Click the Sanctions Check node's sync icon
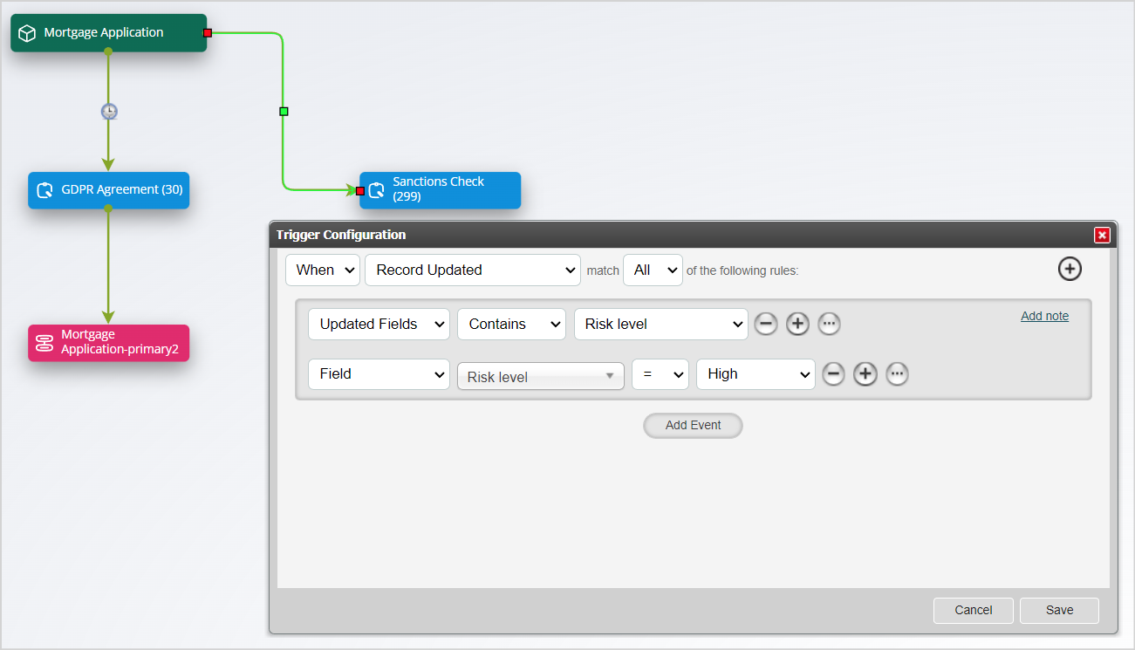This screenshot has height=650, width=1135. pos(376,190)
